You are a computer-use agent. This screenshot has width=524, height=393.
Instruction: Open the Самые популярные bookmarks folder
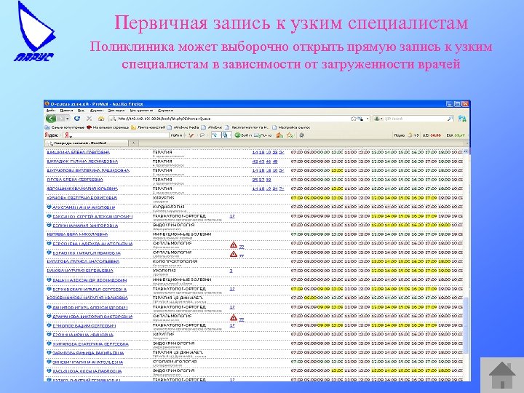[65, 127]
